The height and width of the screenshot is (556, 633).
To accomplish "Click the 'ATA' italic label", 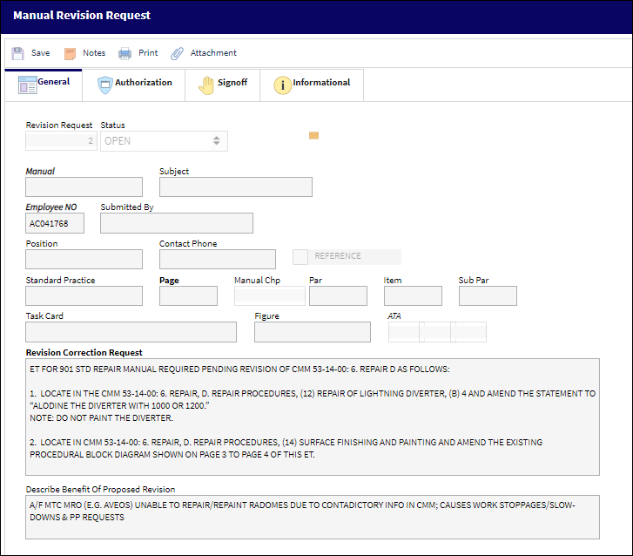I will pos(394,316).
